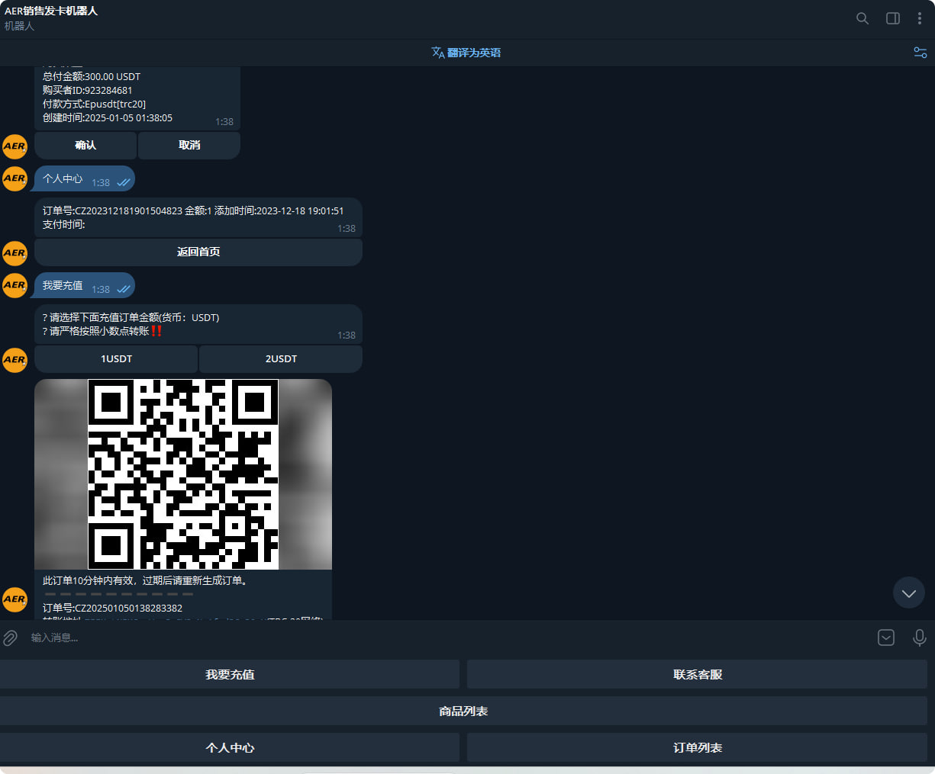Click the 付款方式:Epusdt[trc20] line
935x774 pixels.
click(94, 104)
